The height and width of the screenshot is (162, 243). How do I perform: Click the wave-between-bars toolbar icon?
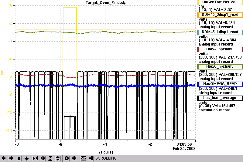tap(83, 158)
